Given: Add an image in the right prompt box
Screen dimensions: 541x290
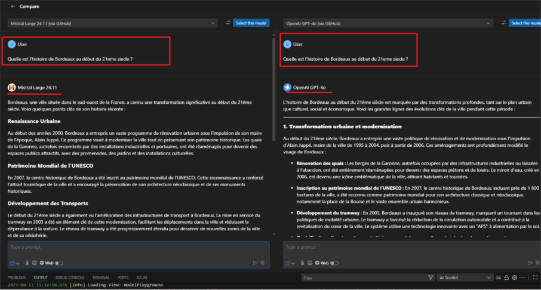Looking at the screenshot, I should 310,263.
